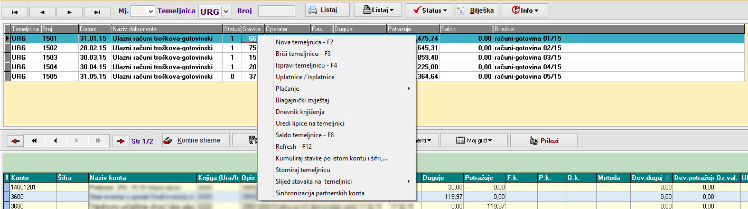The image size is (748, 209).
Task: Open Blagajnički izvještaj from context menu
Action: pyautogui.click(x=336, y=100)
